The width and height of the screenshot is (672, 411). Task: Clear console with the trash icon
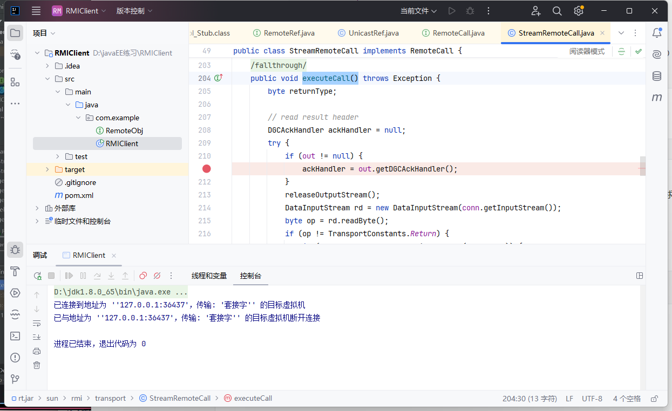[37, 365]
